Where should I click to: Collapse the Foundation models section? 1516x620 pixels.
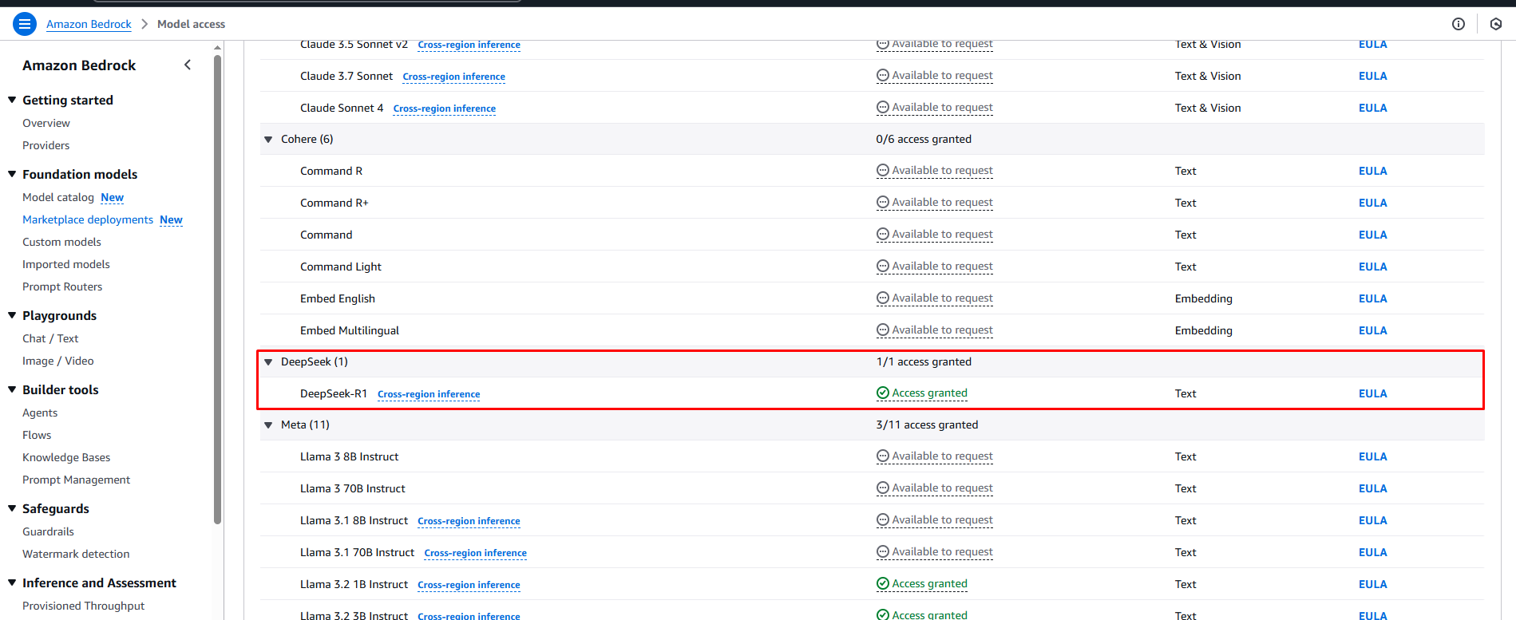[12, 174]
